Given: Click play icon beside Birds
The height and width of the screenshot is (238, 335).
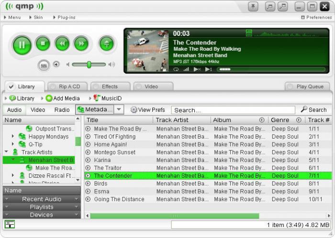Looking at the screenshot, I should [88, 184].
